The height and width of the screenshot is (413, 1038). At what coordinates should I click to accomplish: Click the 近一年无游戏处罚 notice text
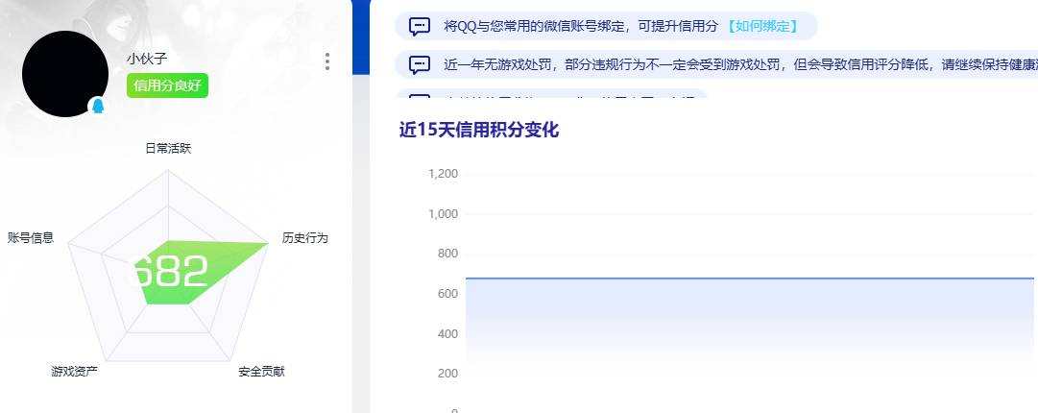tap(740, 65)
